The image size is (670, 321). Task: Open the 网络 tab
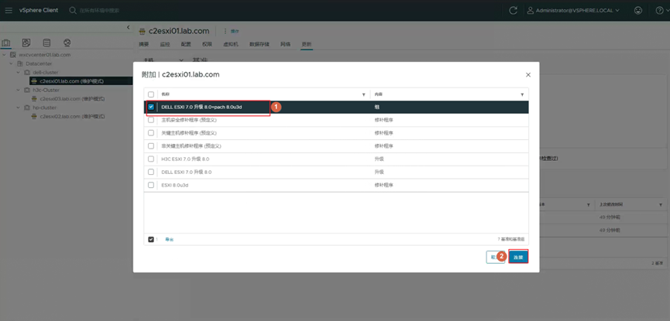point(286,44)
